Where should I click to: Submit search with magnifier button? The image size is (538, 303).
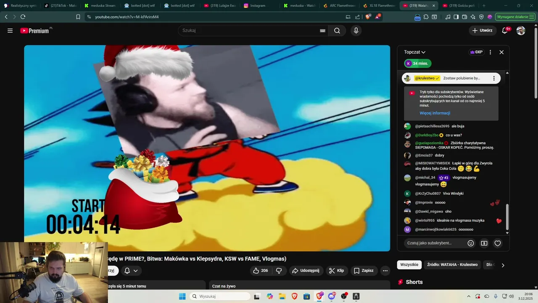point(337,31)
